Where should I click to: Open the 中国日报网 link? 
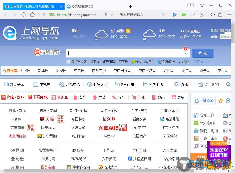[122, 71]
